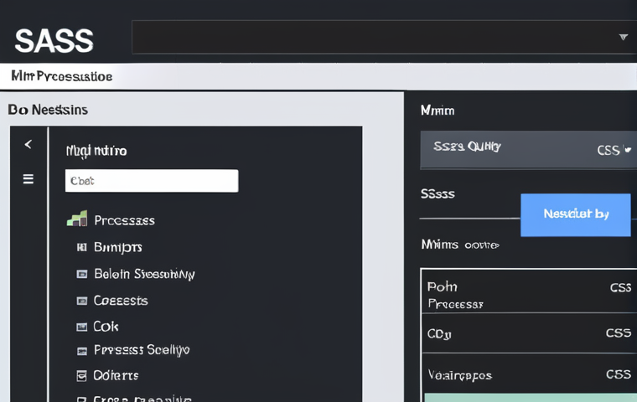Select the CDy row in the table
The height and width of the screenshot is (402, 637).
click(529, 333)
